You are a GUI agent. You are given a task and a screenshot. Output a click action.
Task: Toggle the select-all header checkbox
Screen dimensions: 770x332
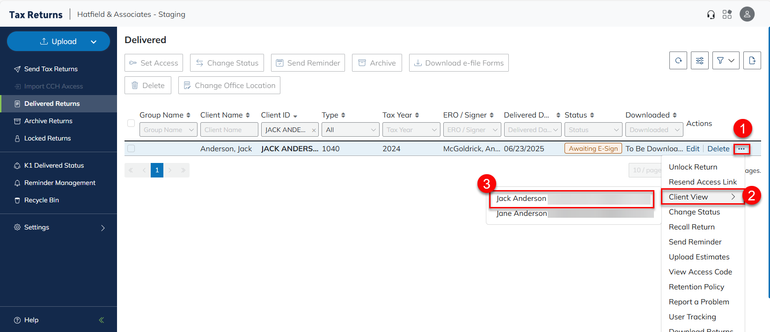click(131, 123)
